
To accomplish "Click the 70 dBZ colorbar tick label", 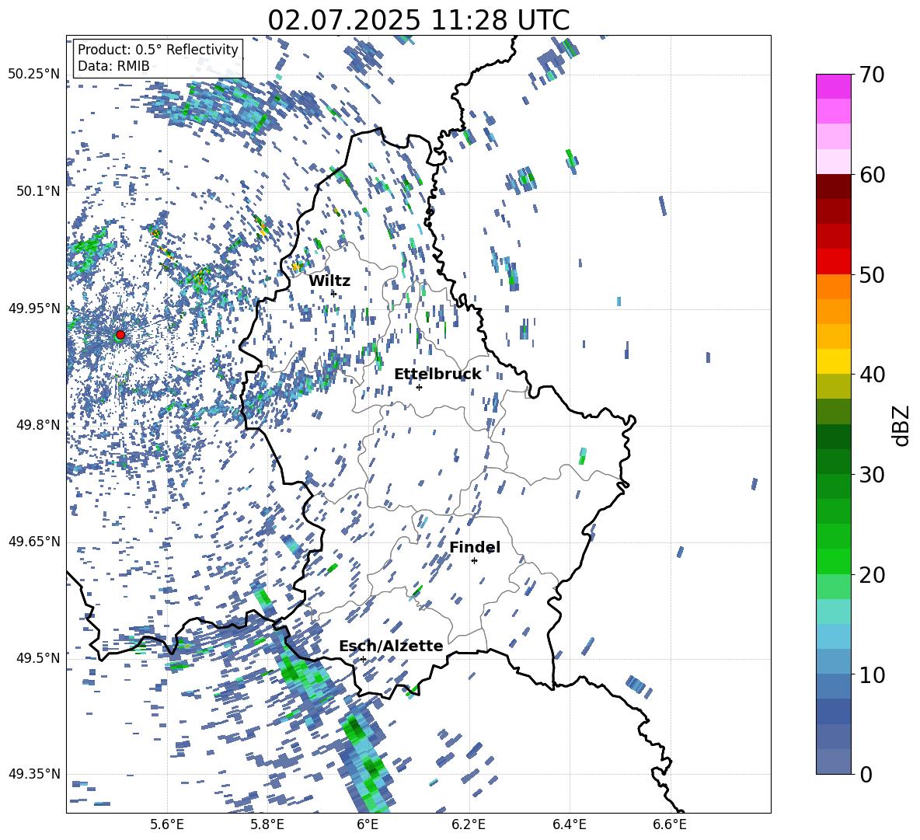I will tap(872, 75).
